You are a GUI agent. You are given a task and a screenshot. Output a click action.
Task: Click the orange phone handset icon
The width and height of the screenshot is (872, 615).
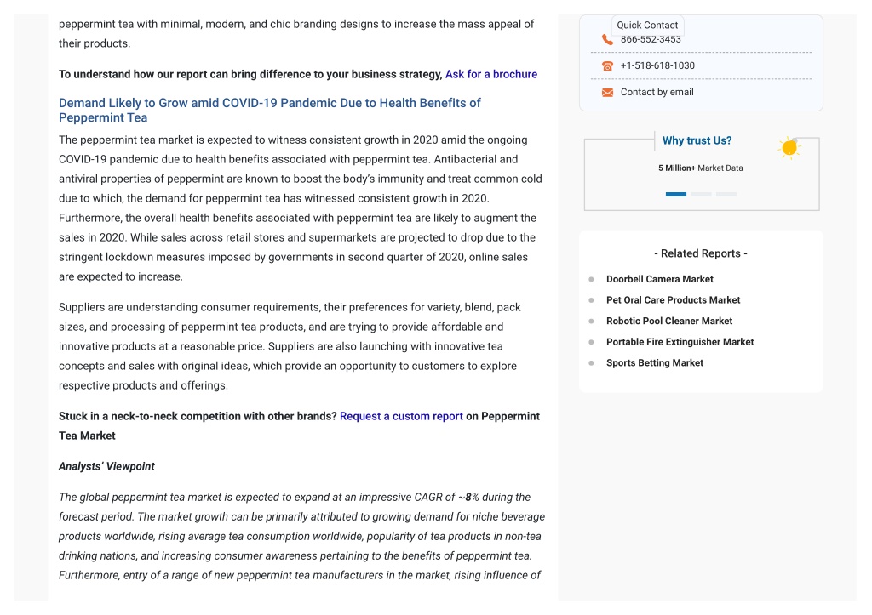pos(607,39)
